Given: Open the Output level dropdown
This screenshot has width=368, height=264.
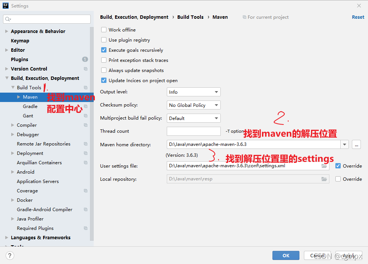Looking at the screenshot, I should tap(194, 92).
